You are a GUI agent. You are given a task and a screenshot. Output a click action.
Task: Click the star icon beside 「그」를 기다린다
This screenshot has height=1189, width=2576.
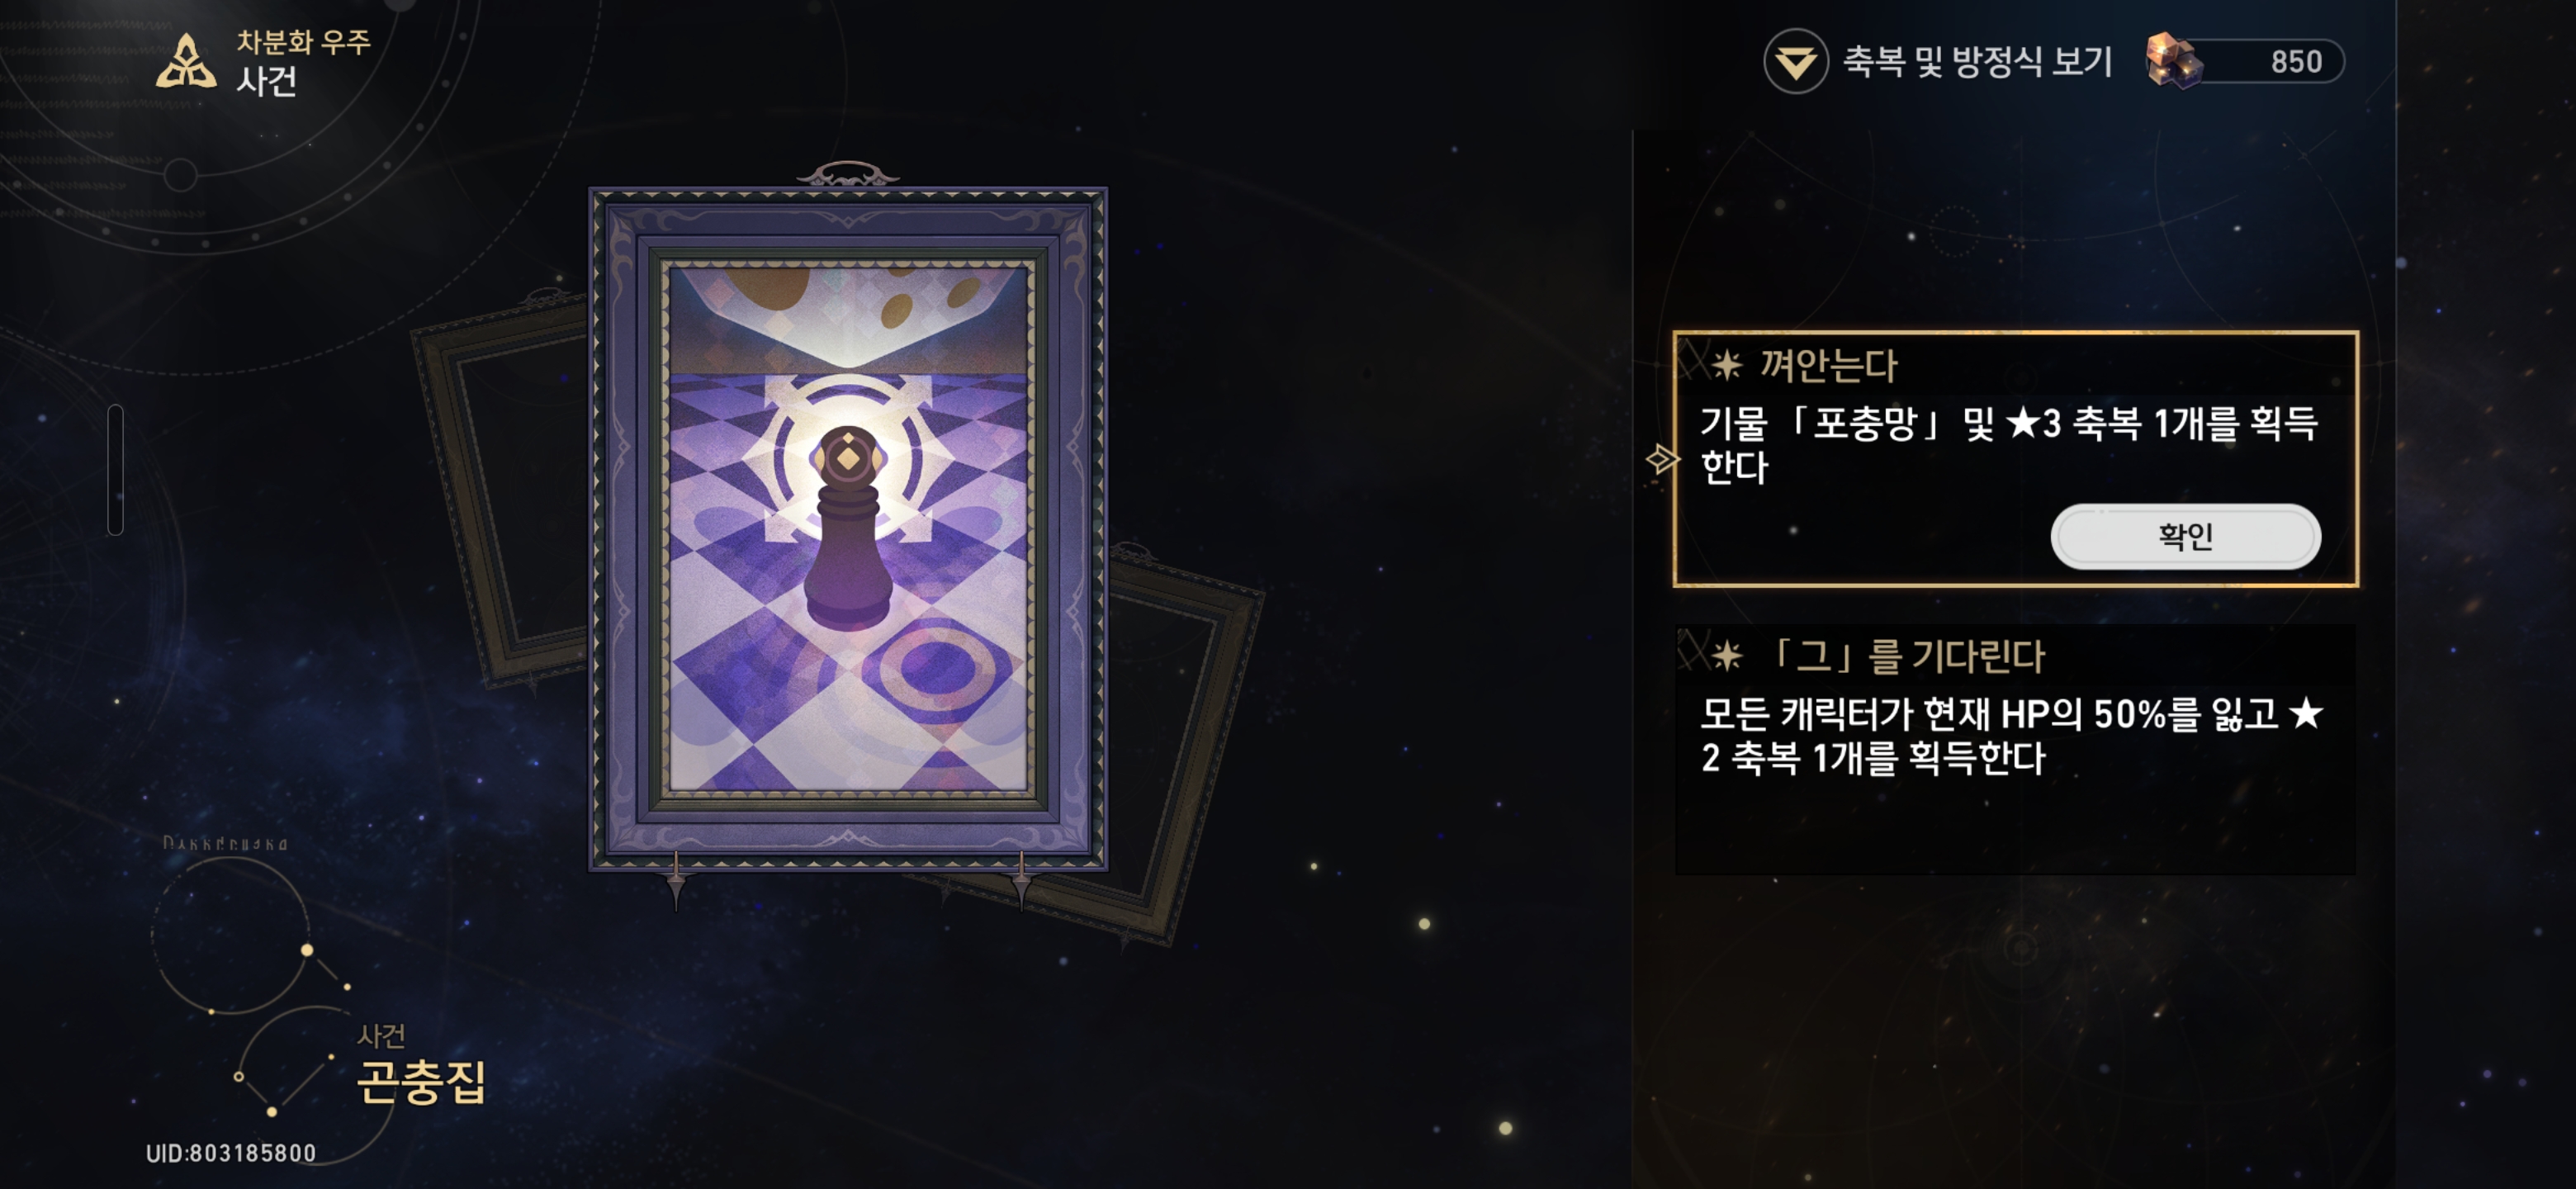point(1727,656)
